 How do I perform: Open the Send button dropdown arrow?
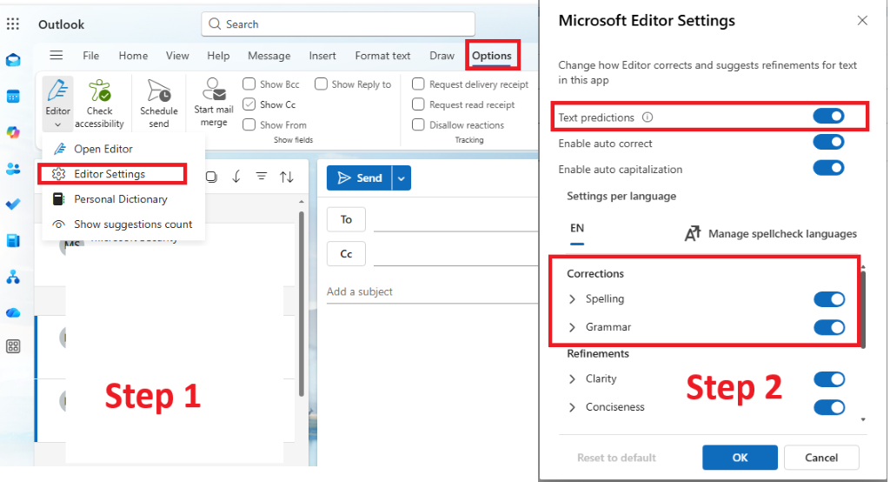click(402, 177)
